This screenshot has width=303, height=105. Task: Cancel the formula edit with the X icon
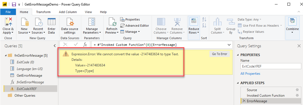pyautogui.click(x=65, y=45)
